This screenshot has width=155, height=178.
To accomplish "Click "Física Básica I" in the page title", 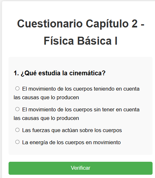I will 80,41.
